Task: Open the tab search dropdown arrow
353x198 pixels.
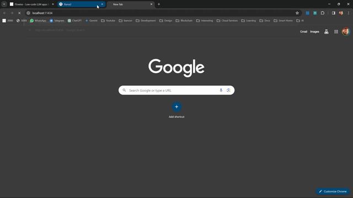Action: pos(4,4)
